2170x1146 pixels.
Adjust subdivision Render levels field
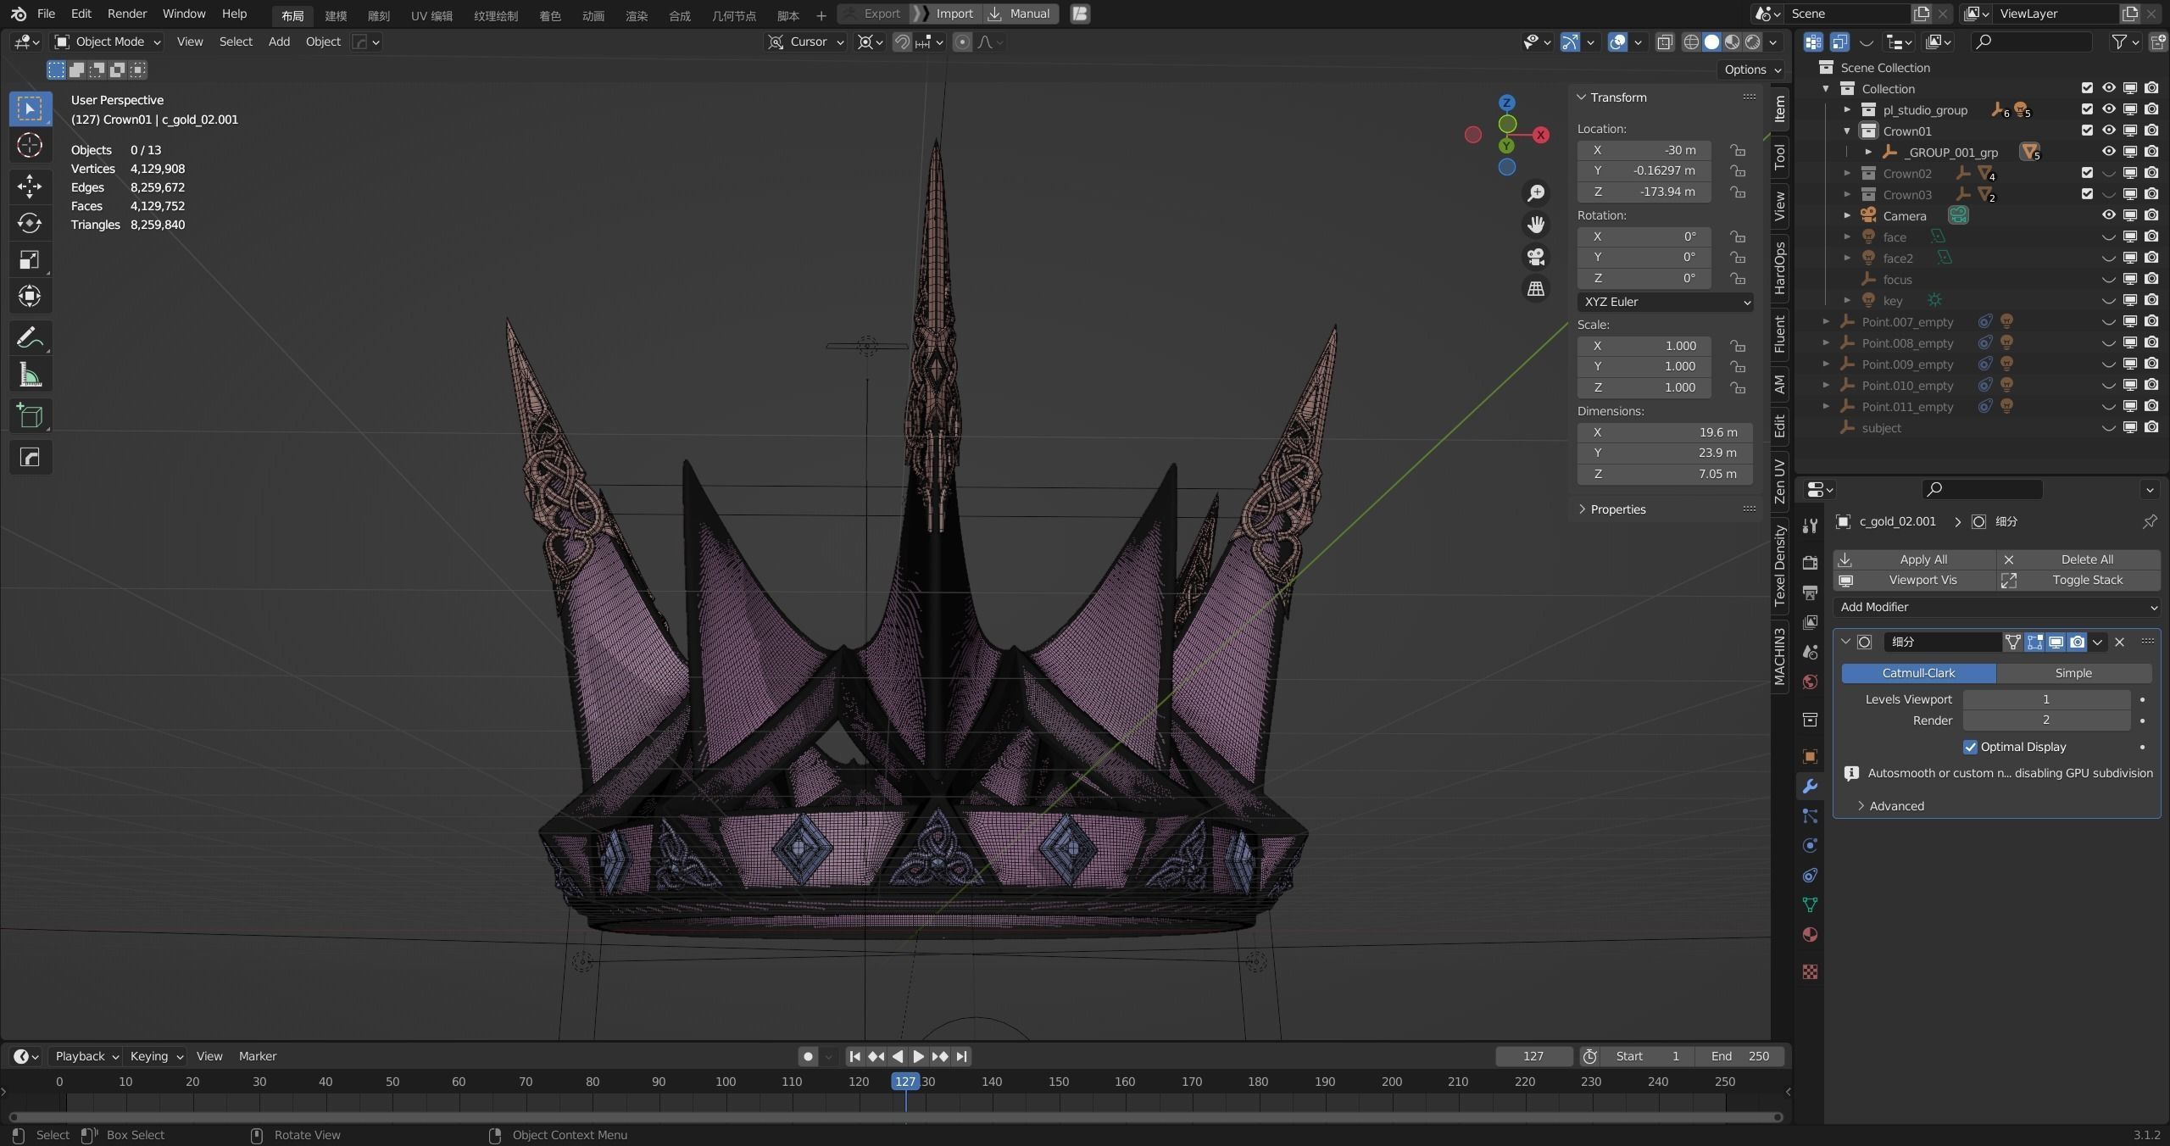click(2045, 720)
